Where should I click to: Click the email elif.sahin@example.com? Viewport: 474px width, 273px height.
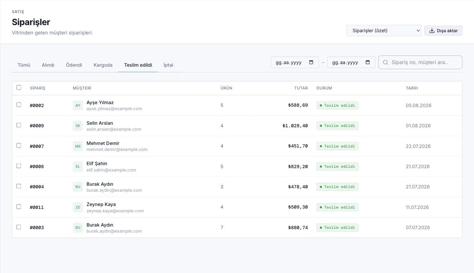point(111,170)
